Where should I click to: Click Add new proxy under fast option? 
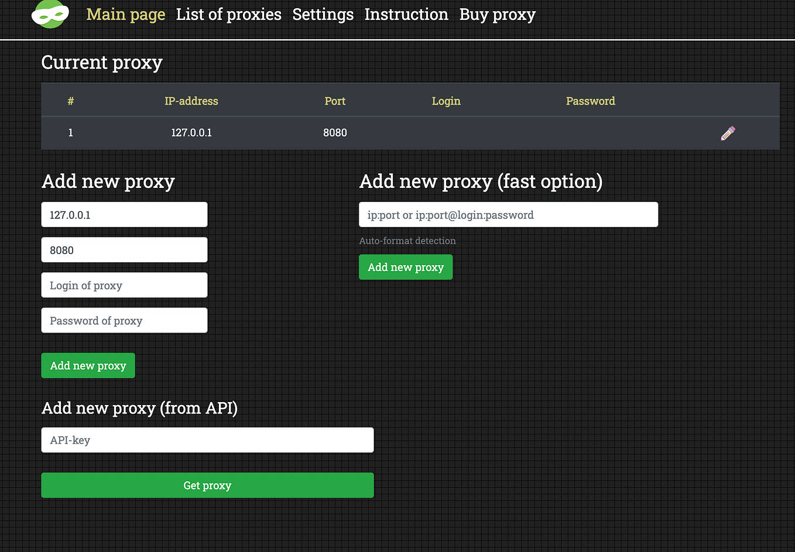point(406,267)
